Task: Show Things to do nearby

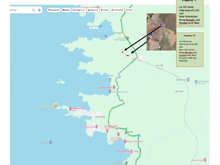Action: point(79,10)
